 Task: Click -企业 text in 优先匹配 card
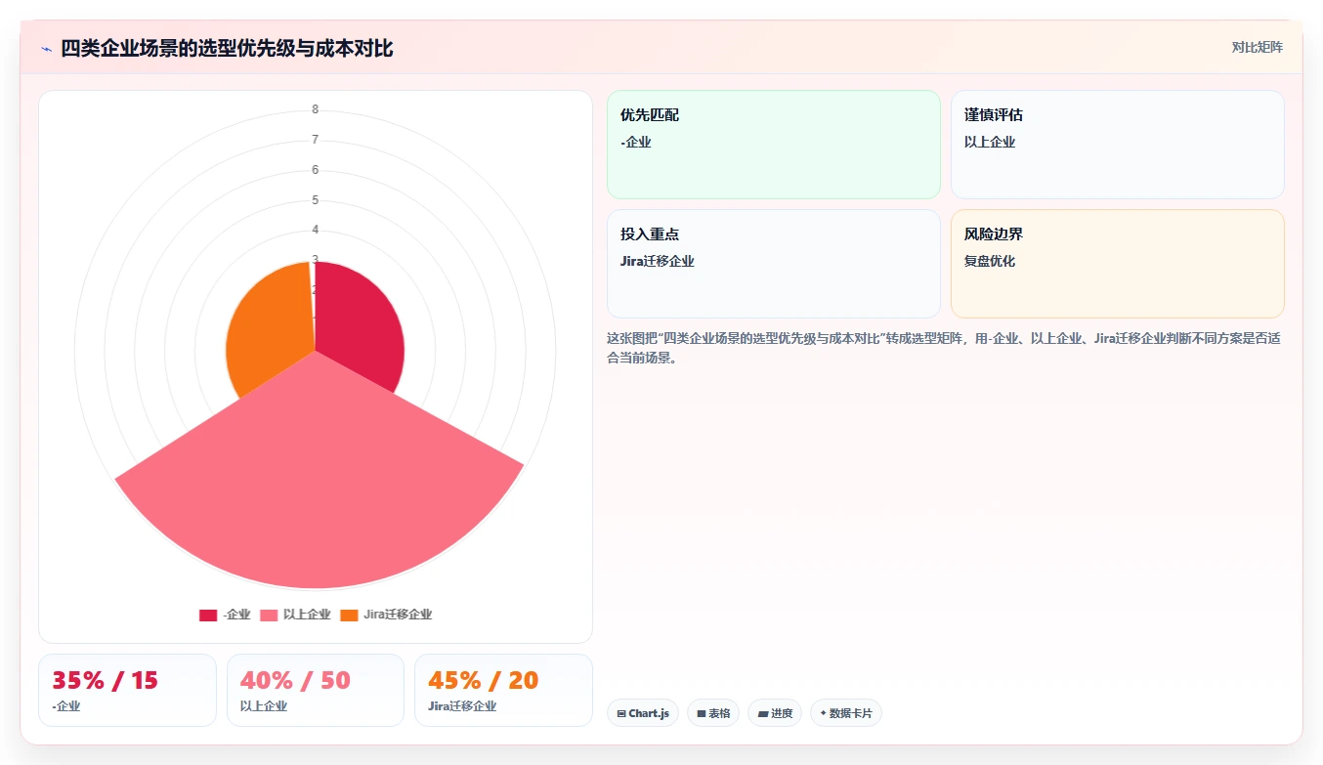click(x=636, y=143)
